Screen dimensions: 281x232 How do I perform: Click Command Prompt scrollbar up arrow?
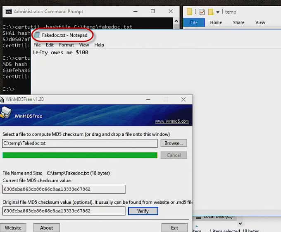pos(176,21)
